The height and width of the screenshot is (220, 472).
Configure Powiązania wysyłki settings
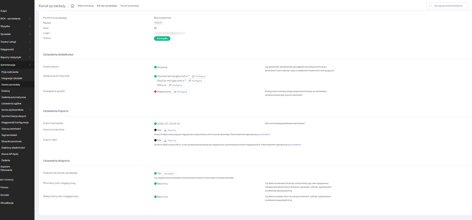[181, 92]
